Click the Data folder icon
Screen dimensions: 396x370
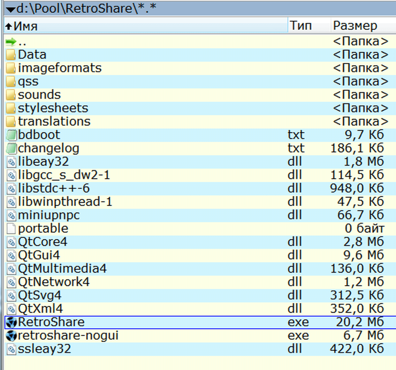click(11, 55)
